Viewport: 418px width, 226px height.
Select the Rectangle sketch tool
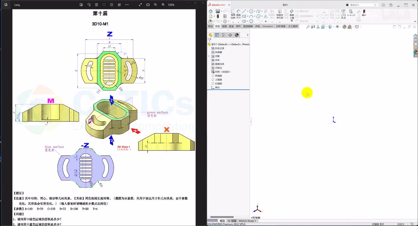click(244, 16)
